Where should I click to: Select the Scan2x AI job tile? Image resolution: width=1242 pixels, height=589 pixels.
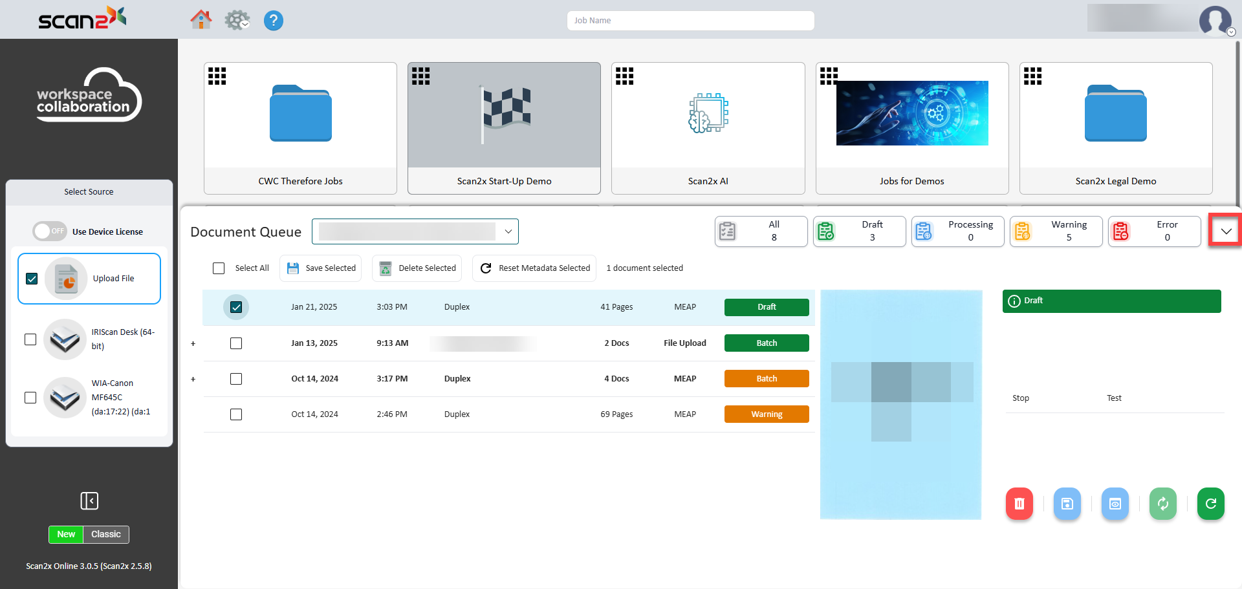pos(708,128)
